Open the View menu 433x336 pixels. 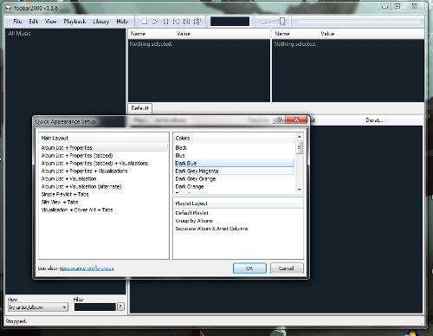tap(51, 22)
